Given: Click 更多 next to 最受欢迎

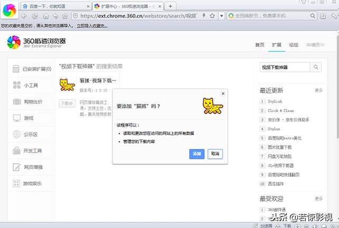Looking at the screenshot, I should click(x=318, y=198).
